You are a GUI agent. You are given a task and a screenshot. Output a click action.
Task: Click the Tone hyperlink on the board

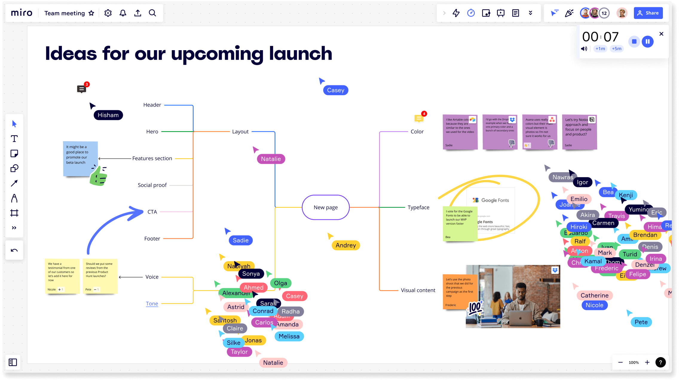click(152, 303)
